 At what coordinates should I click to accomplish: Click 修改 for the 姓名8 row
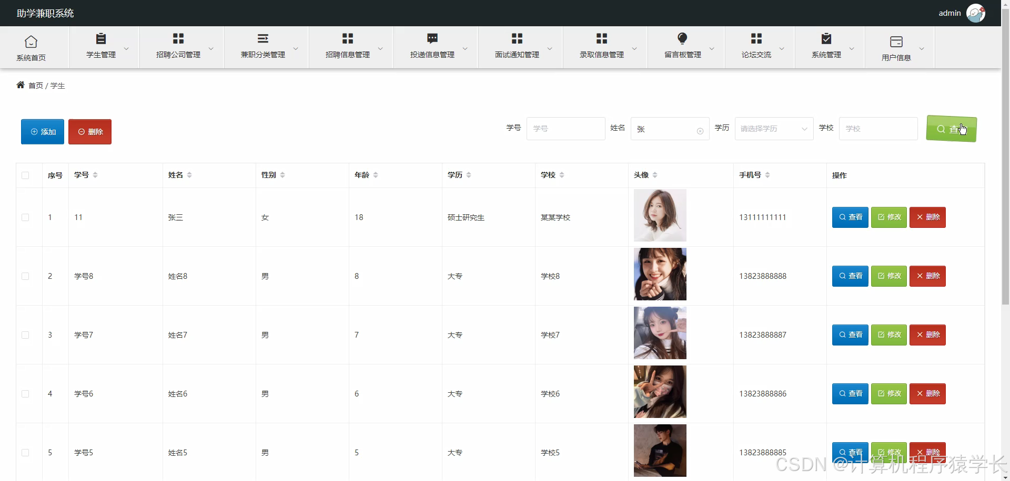coord(889,276)
